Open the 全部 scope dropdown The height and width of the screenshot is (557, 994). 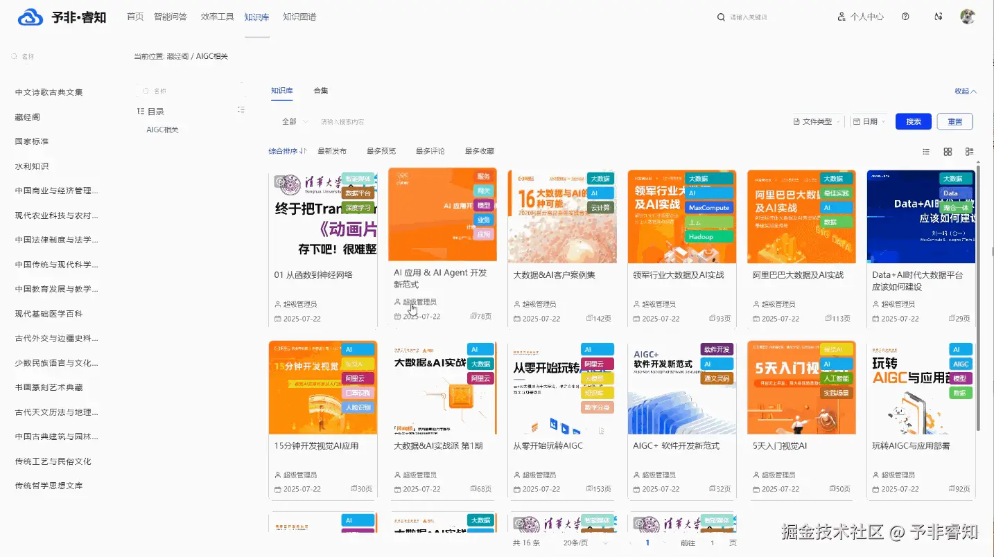[295, 121]
